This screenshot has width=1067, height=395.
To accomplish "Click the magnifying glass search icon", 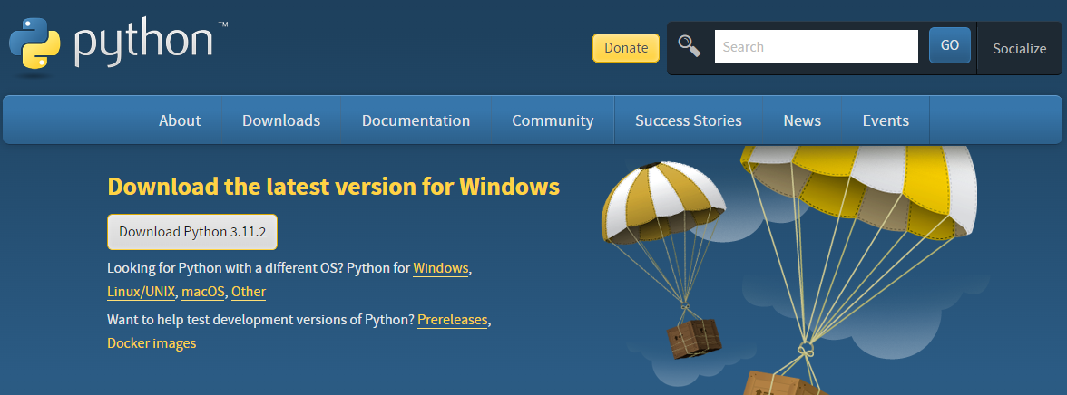I will (x=690, y=46).
